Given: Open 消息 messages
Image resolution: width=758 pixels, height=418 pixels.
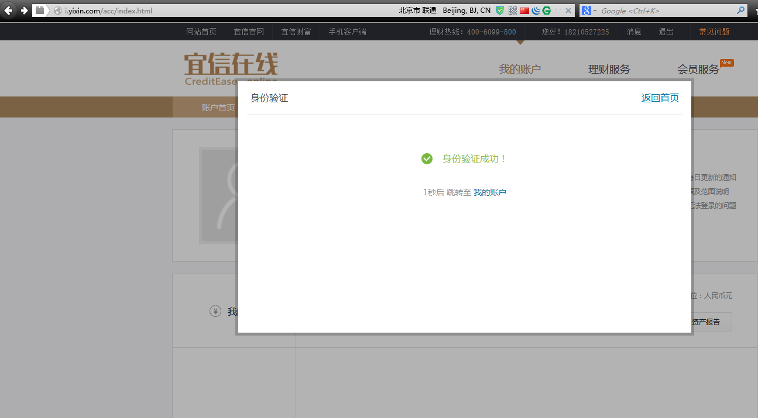Looking at the screenshot, I should pyautogui.click(x=634, y=32).
